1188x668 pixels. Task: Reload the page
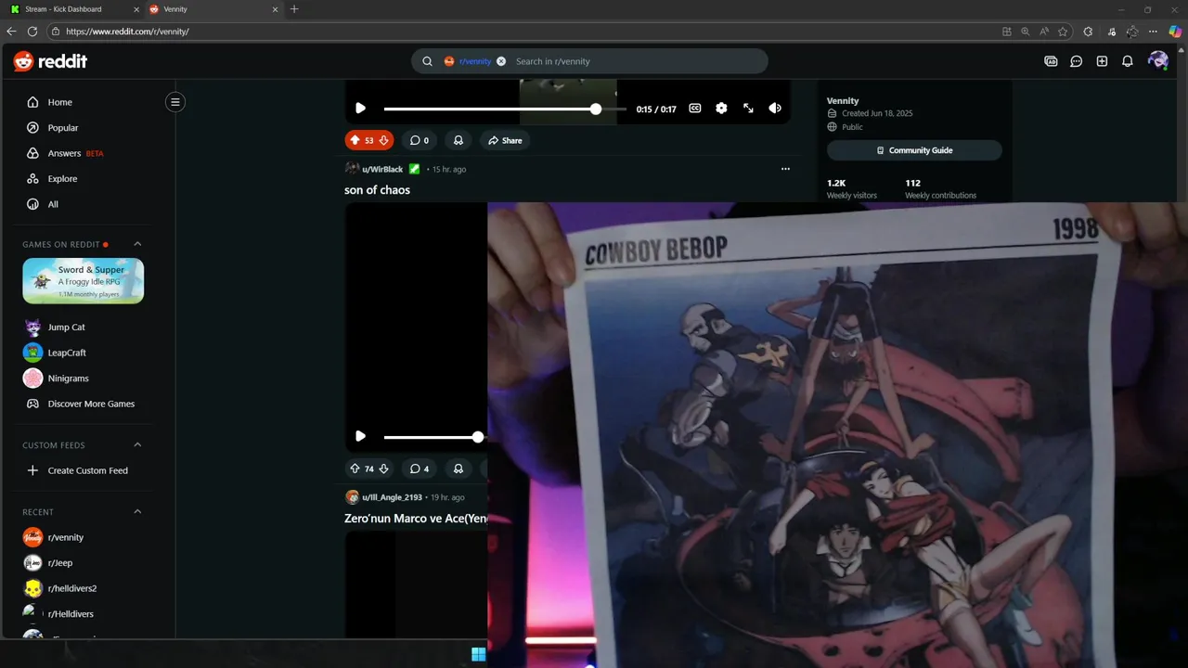pyautogui.click(x=32, y=32)
